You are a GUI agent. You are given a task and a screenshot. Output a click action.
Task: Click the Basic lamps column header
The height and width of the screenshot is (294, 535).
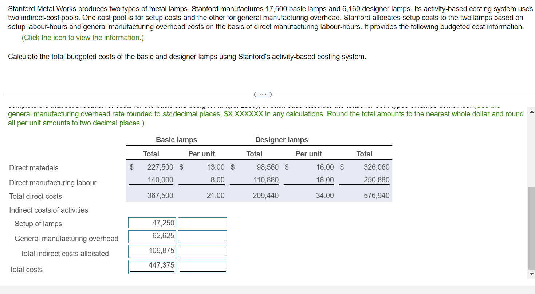tap(177, 140)
